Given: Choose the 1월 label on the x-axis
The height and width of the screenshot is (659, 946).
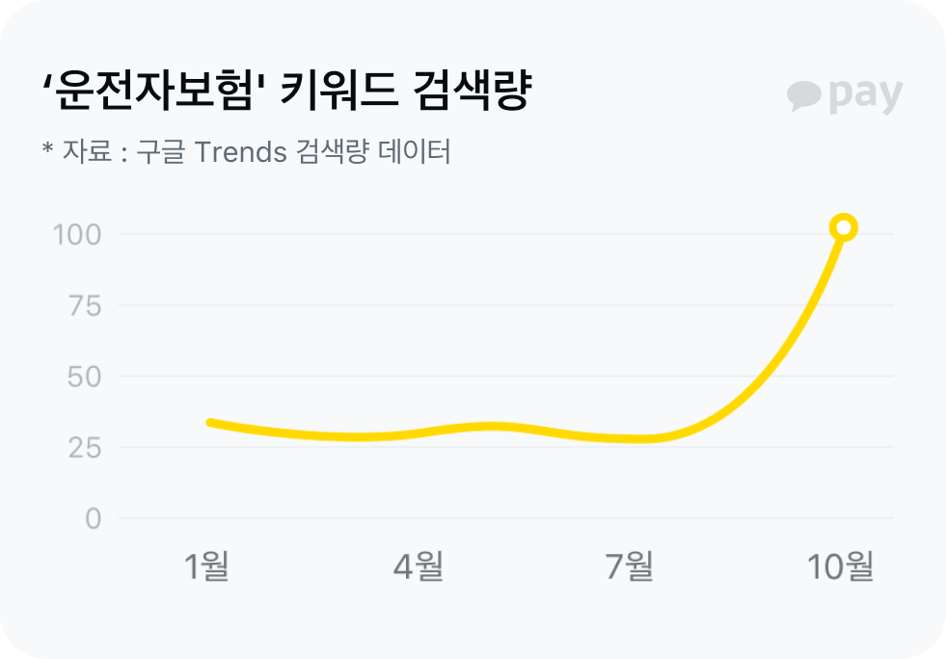Looking at the screenshot, I should click(x=206, y=567).
